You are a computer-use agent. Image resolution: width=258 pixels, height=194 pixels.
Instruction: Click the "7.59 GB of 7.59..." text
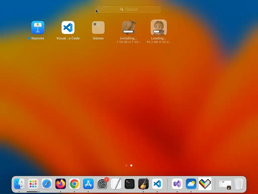pos(128,42)
